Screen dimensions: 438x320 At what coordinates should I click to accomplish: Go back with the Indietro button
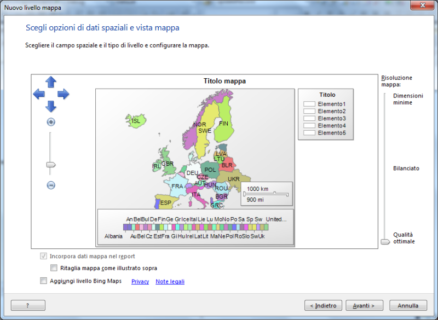pos(323,305)
